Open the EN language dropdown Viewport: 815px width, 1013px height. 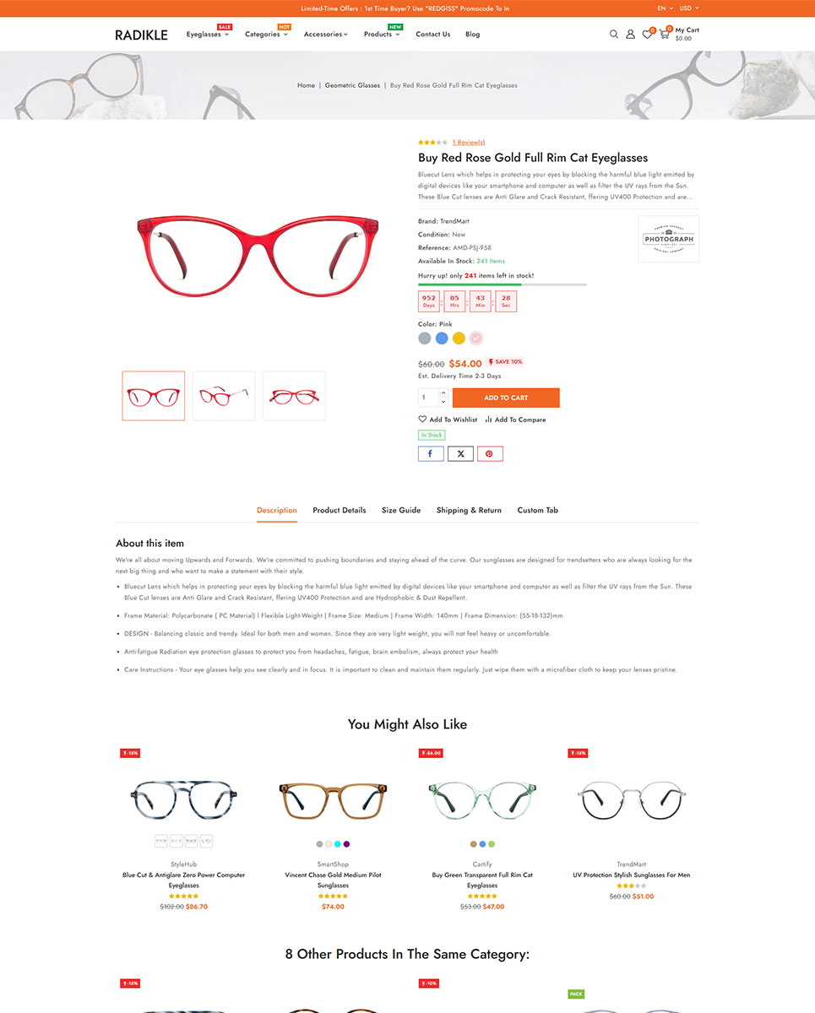click(x=665, y=8)
